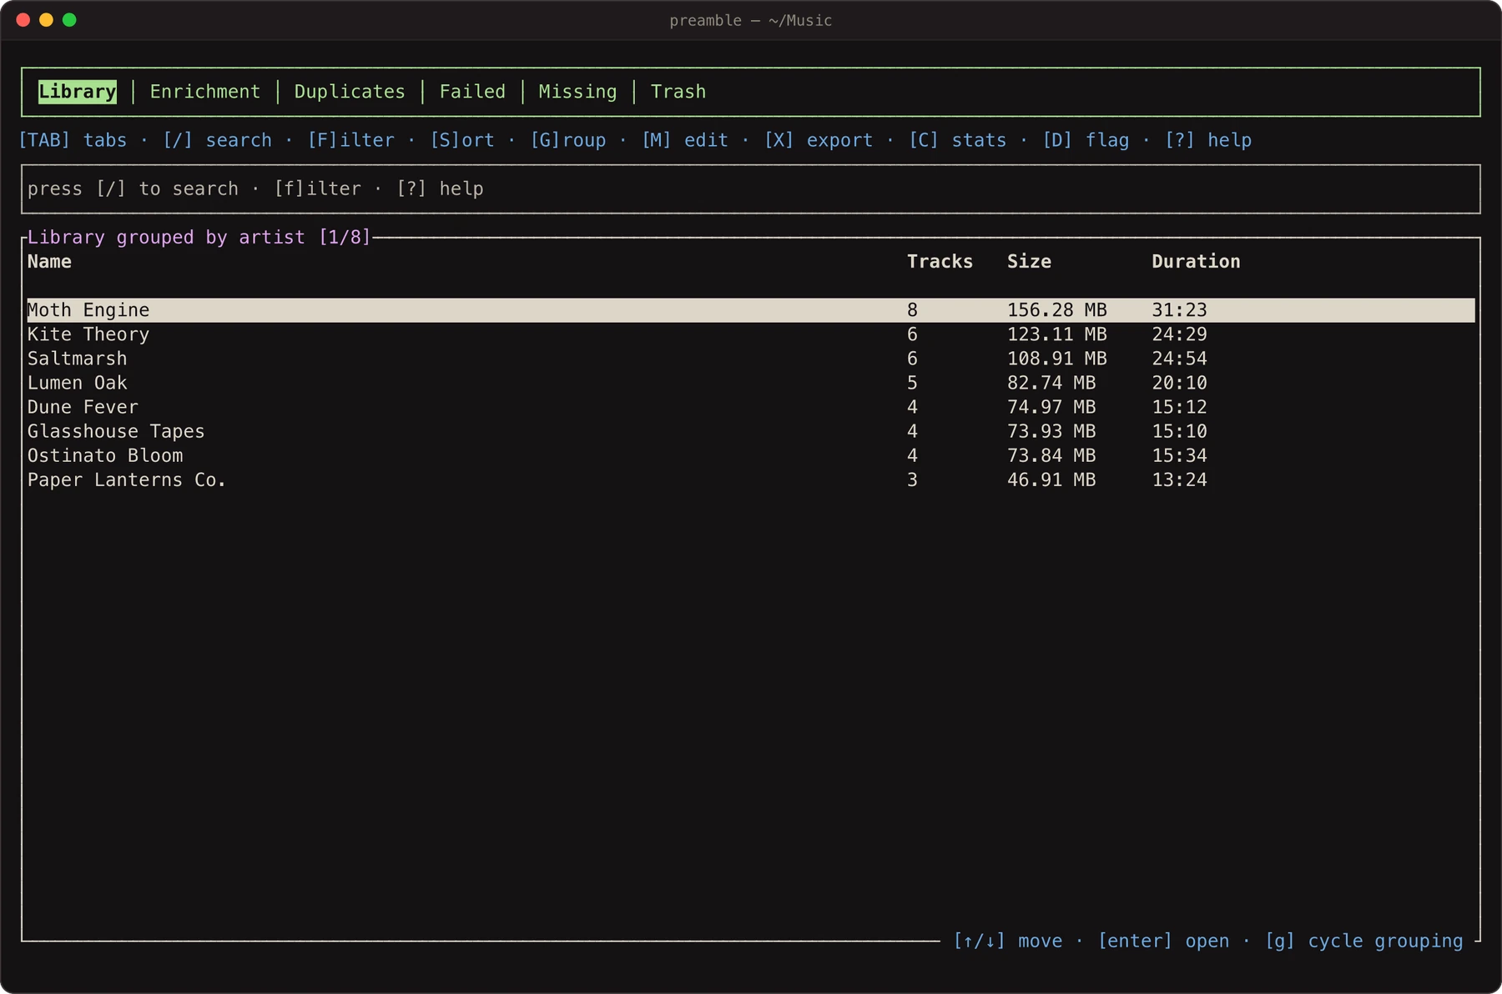Select the Kite Theory artist row
The image size is (1502, 994).
(751, 334)
